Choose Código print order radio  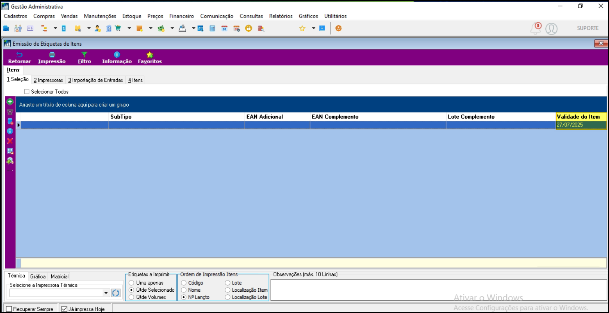click(x=184, y=283)
